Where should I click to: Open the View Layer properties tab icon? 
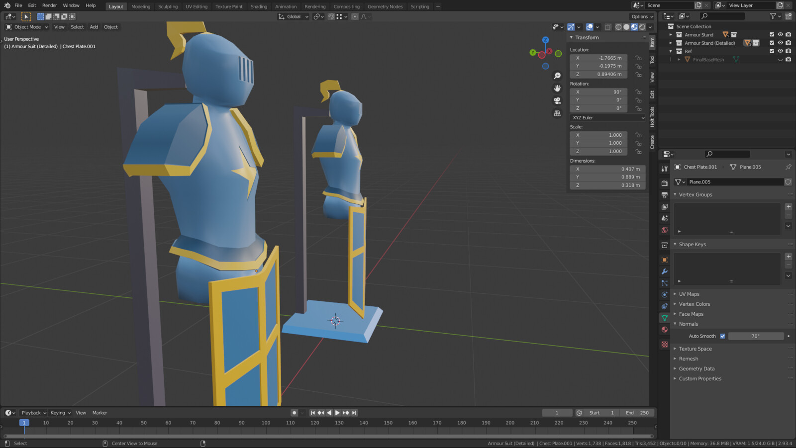[664, 206]
